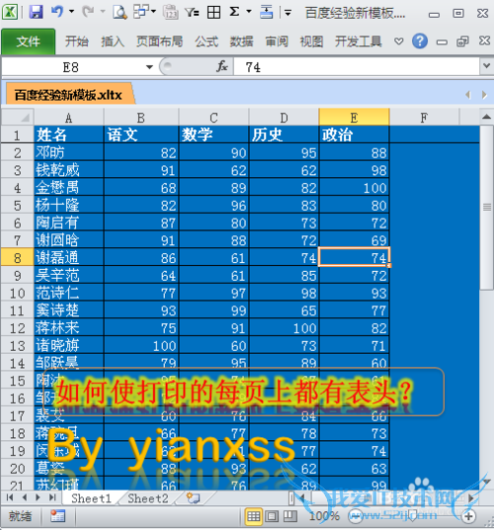The image size is (494, 530).
Task: Open Customize Quick Access Toolbar dropdown
Action: pyautogui.click(x=288, y=13)
